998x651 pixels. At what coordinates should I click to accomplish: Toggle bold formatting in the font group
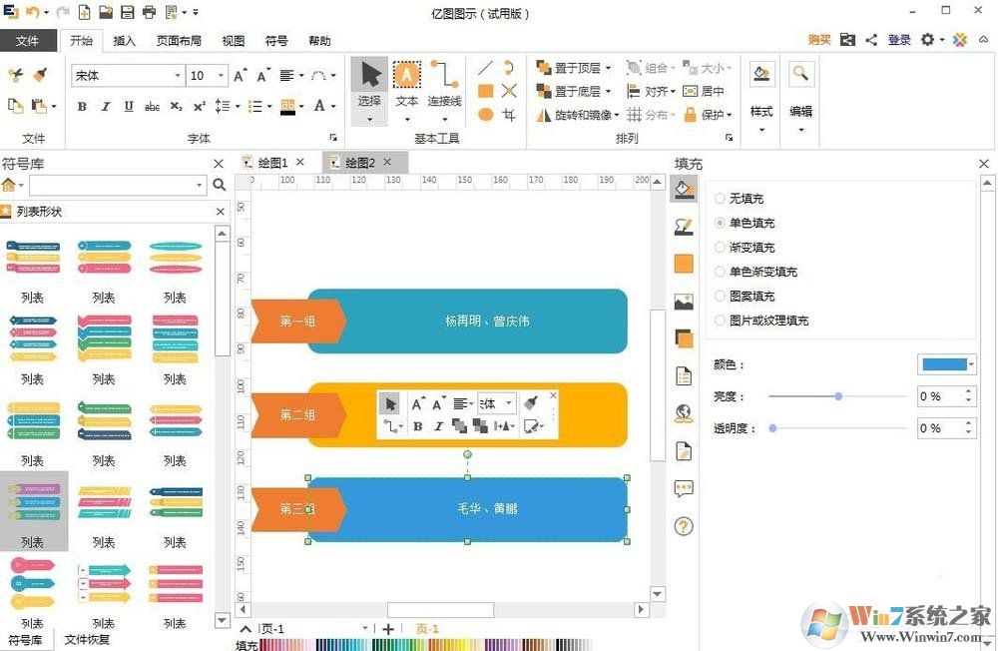[83, 106]
